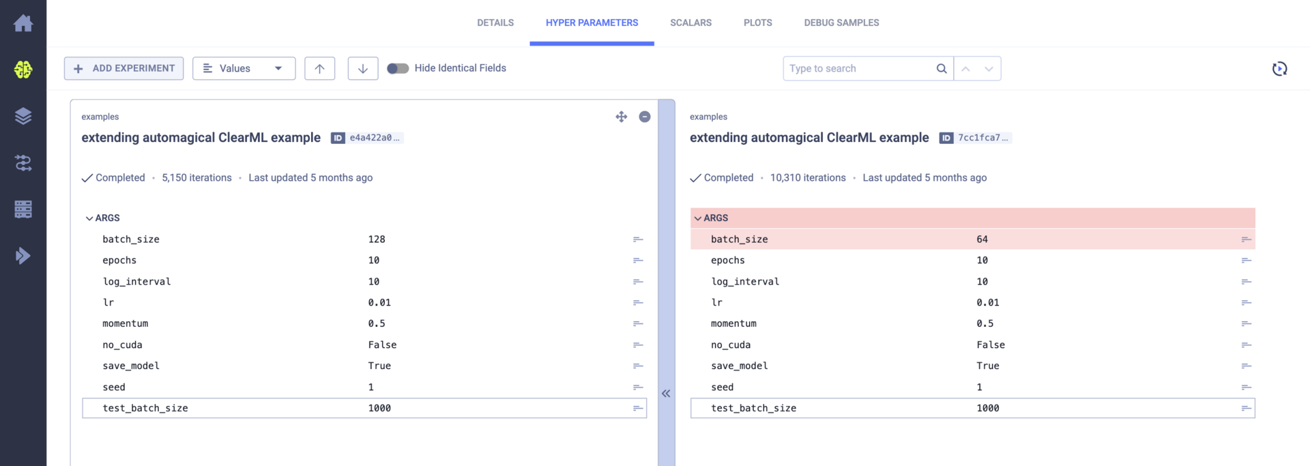Click detail icon on right save_model row
The width and height of the screenshot is (1310, 466).
click(x=1246, y=366)
